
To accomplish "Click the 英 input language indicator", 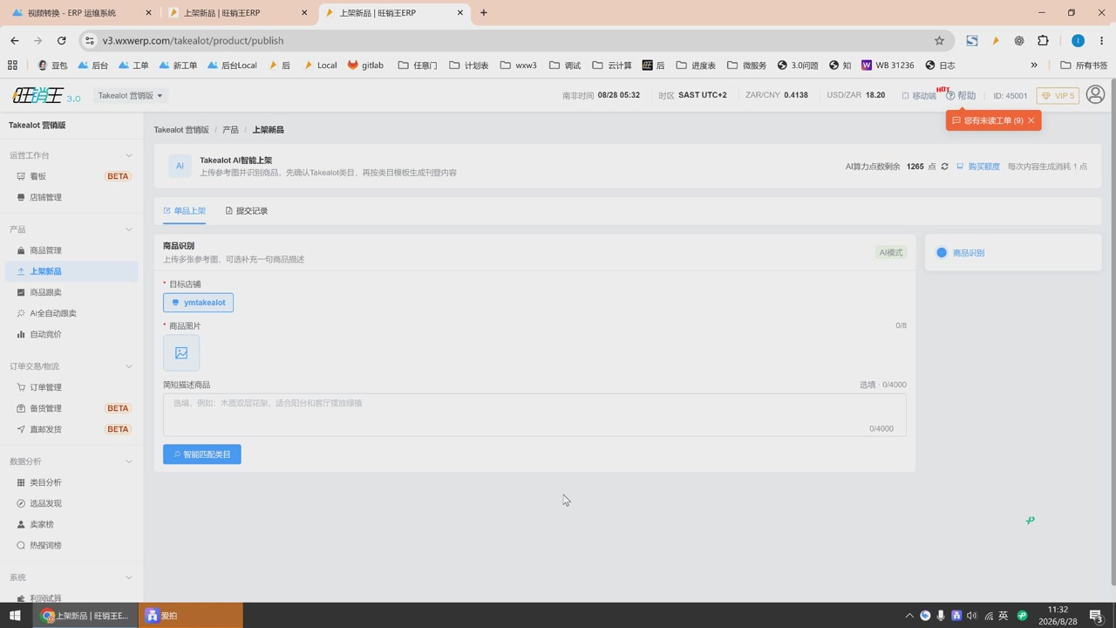I will pos(1004,616).
